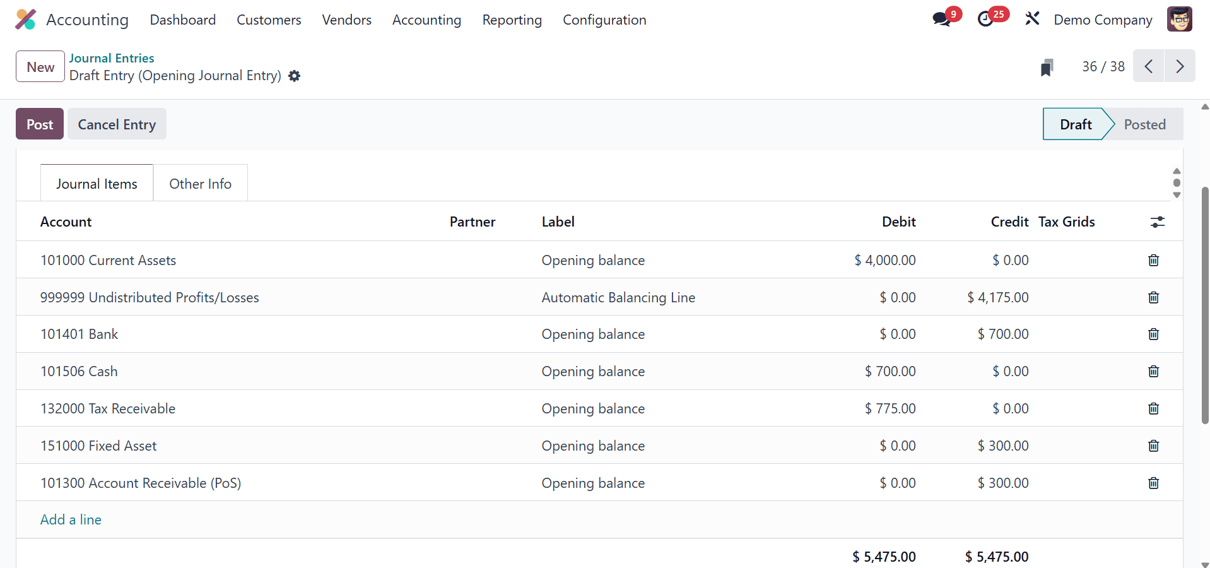Select the 101000 Current Assets account cell
The width and height of the screenshot is (1210, 568).
pos(108,260)
